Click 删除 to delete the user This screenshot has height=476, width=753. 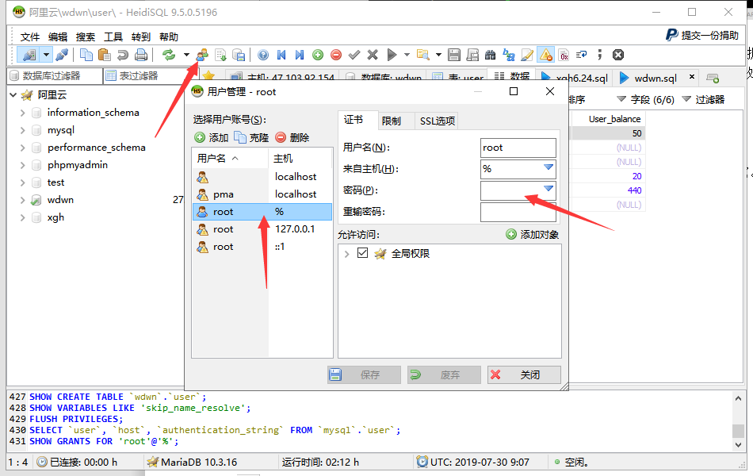[292, 137]
